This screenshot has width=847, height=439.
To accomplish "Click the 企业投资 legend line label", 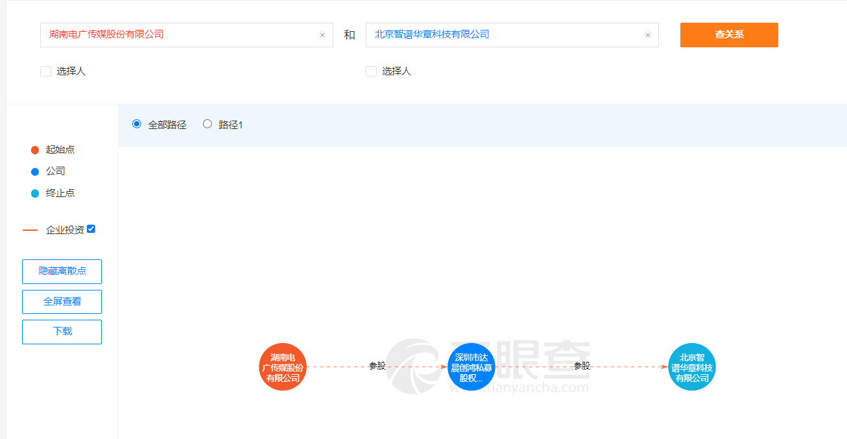I will pyautogui.click(x=65, y=230).
